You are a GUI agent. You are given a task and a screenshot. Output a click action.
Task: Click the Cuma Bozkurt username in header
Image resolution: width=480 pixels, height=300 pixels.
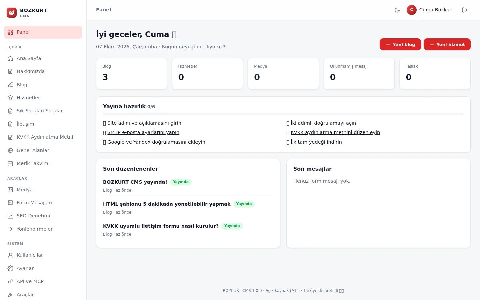[x=436, y=10]
